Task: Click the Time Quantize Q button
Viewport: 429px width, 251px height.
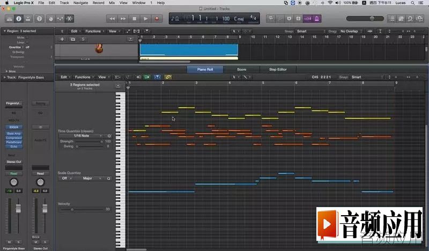Action: (109, 136)
